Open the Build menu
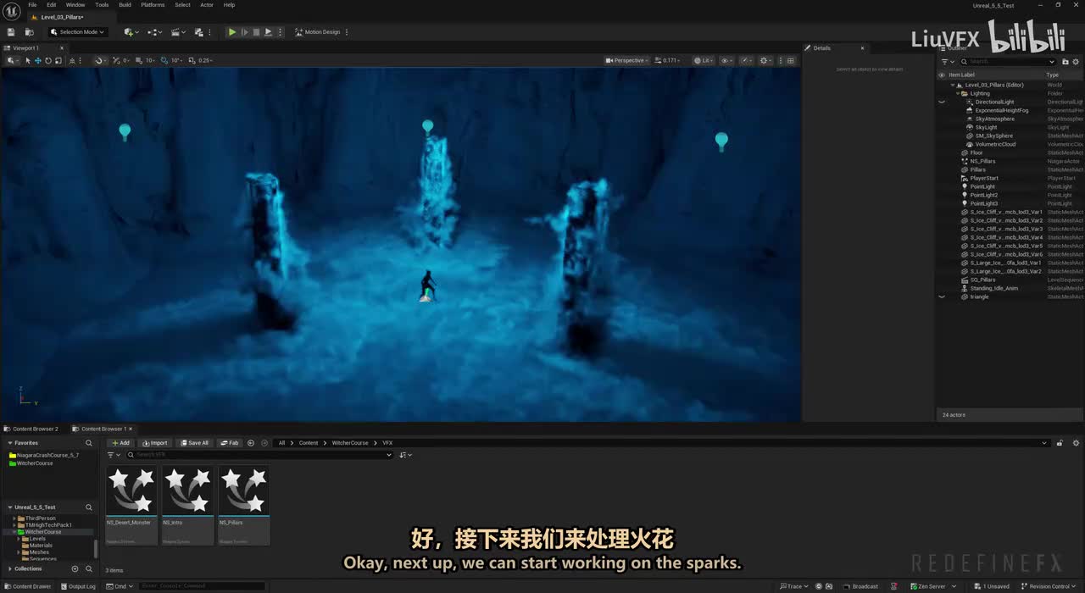 [125, 5]
